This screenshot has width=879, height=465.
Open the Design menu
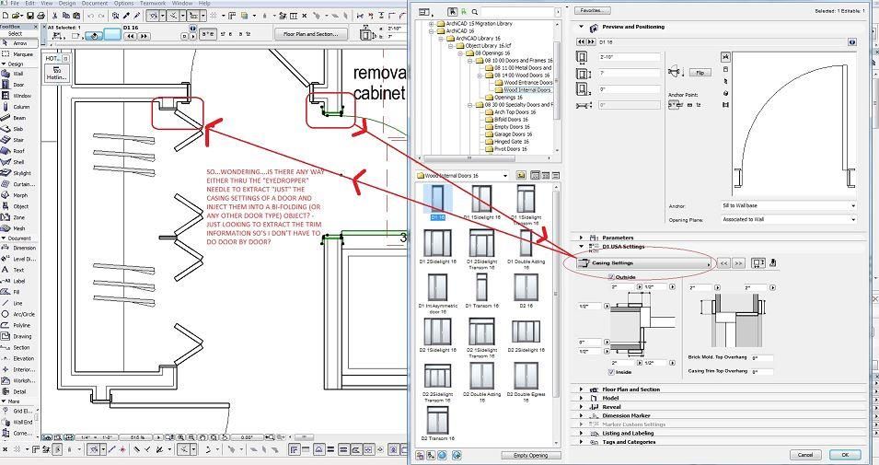[x=66, y=3]
